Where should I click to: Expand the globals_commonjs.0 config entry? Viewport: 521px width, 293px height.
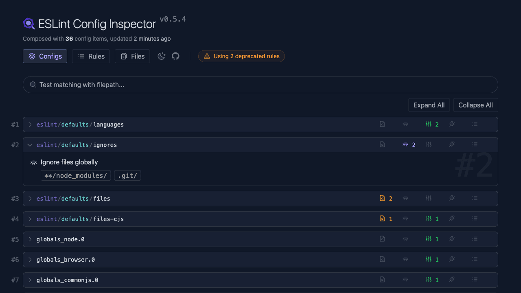(x=30, y=280)
